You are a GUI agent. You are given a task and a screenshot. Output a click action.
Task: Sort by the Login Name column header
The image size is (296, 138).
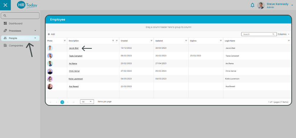tap(230, 41)
